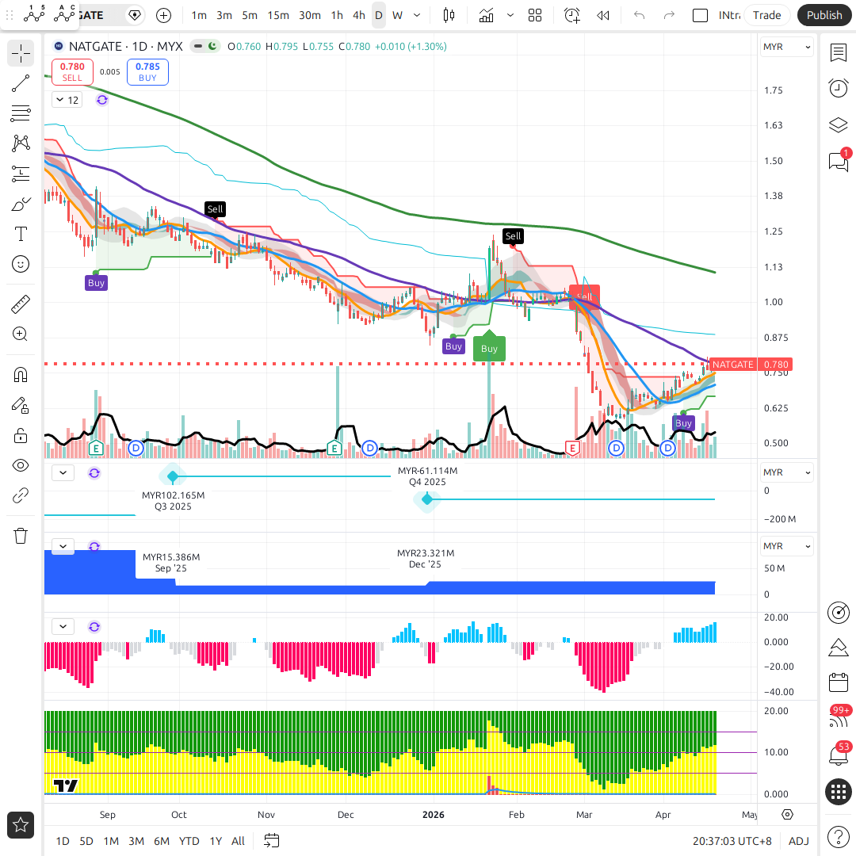Toggle magnet mode on left toolbar
856x856 pixels.
click(x=21, y=374)
